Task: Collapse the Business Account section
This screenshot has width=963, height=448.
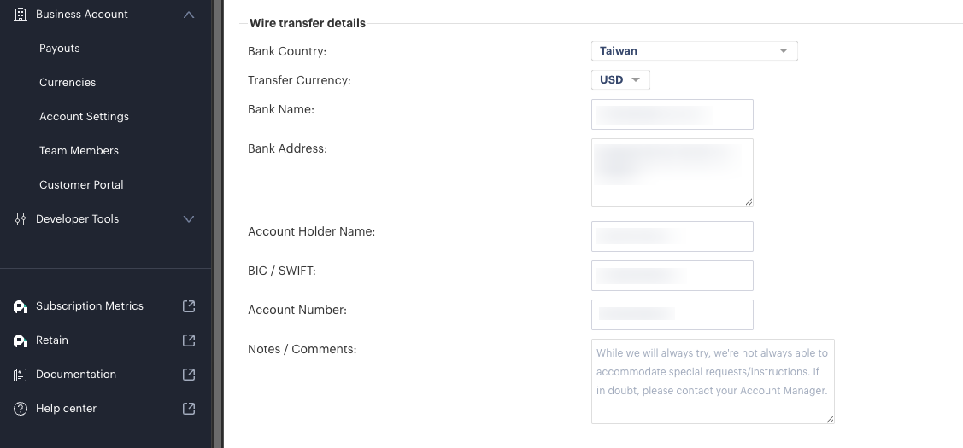Action: [x=189, y=15]
